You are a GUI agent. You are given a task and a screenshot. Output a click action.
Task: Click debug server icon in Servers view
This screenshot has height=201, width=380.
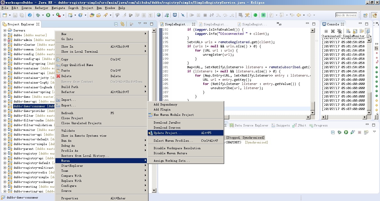tap(339, 132)
